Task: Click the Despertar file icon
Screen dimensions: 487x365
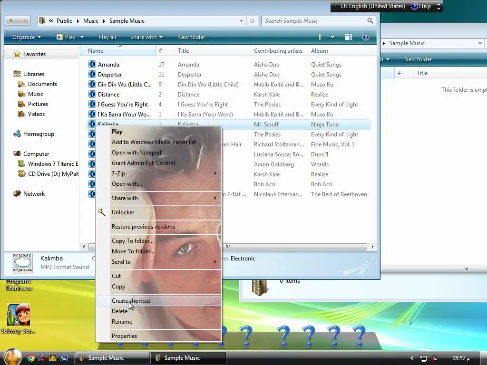Action: point(92,75)
